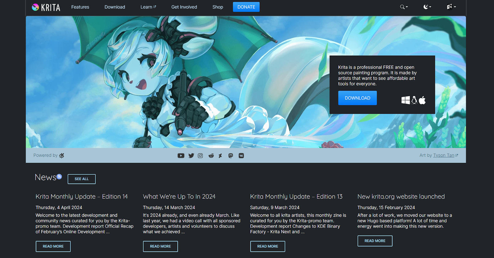Click the Apple platform icon
This screenshot has height=258, width=494.
coord(422,100)
